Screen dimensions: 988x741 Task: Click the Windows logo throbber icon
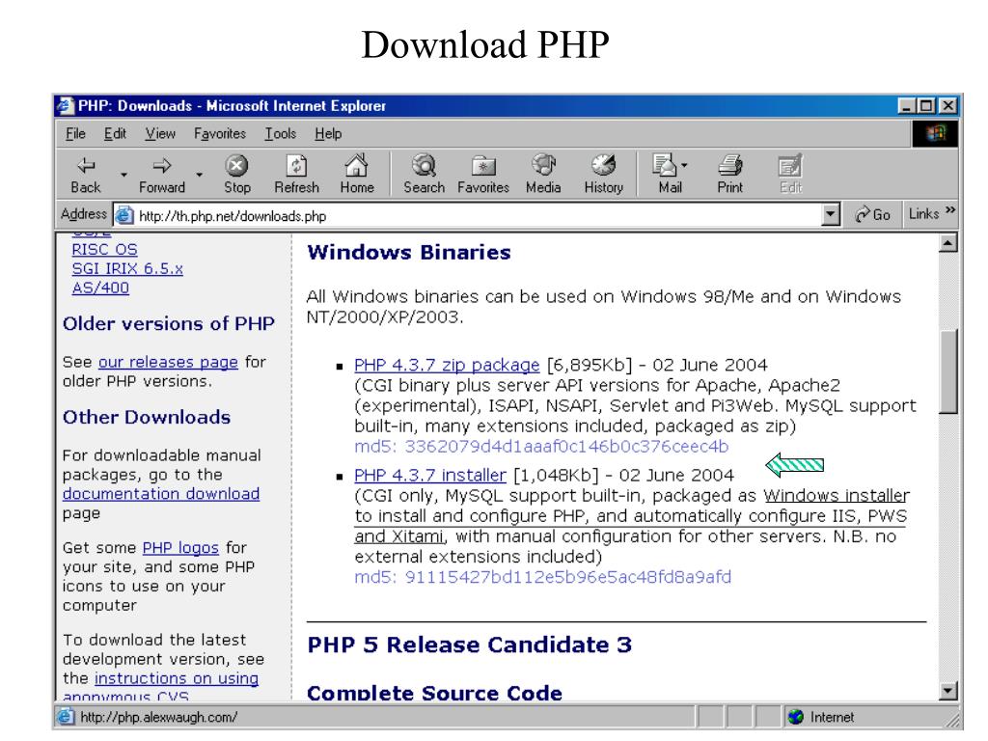coord(936,133)
